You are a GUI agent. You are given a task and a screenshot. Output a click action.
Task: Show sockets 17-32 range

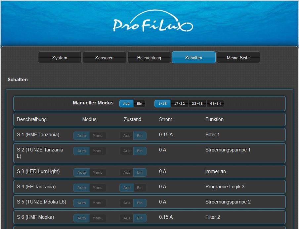click(x=179, y=104)
